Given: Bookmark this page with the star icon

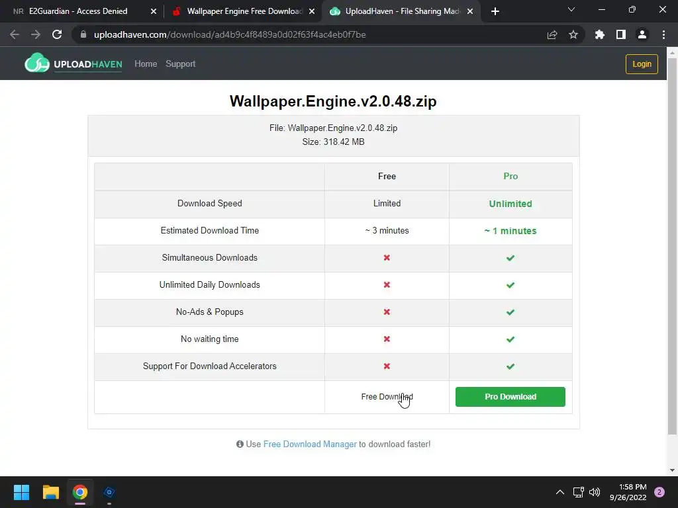Looking at the screenshot, I should coord(573,34).
